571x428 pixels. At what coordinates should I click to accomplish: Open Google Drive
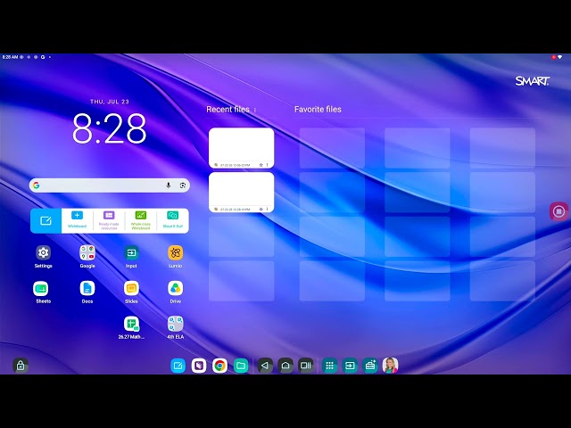tap(175, 289)
